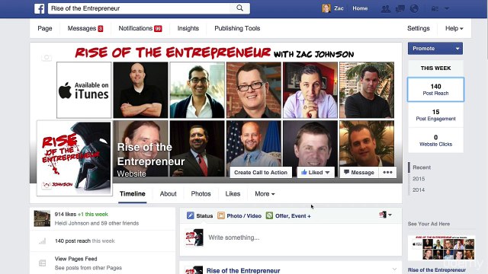This screenshot has width=488, height=274.
Task: Switch to the About tab
Action: coord(168,194)
